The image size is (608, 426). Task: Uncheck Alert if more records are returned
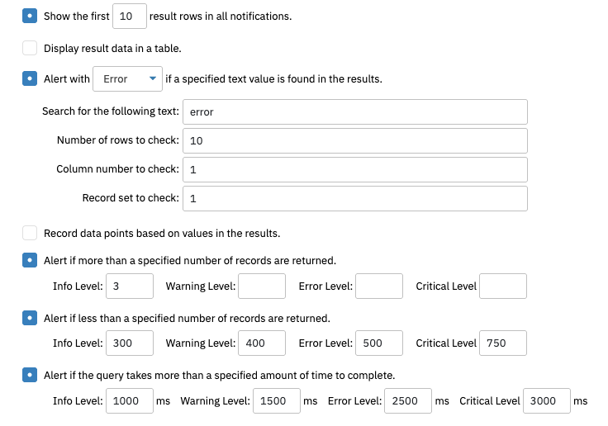(30, 260)
